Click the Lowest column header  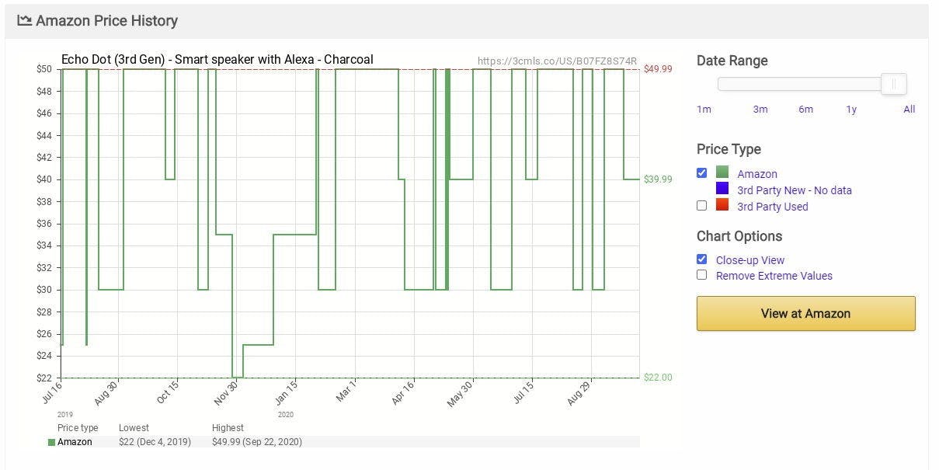click(x=134, y=428)
